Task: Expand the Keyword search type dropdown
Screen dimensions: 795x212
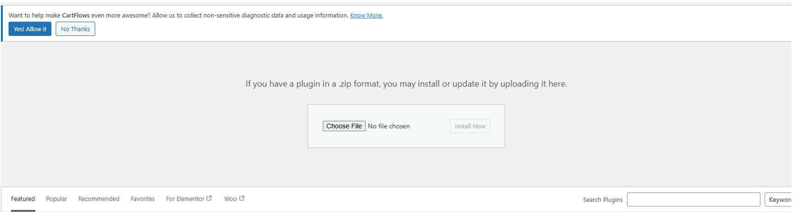Action: 779,200
